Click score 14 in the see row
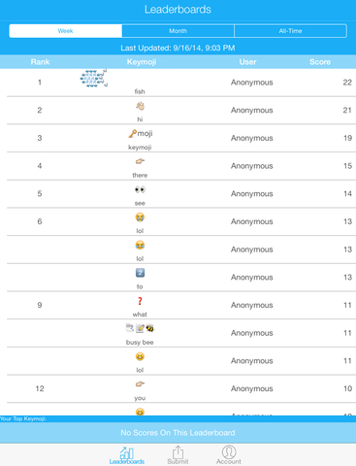This screenshot has height=466, width=356. coord(347,194)
